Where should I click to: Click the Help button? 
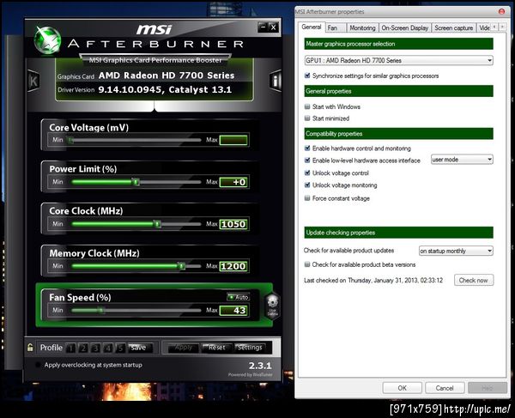coord(488,388)
